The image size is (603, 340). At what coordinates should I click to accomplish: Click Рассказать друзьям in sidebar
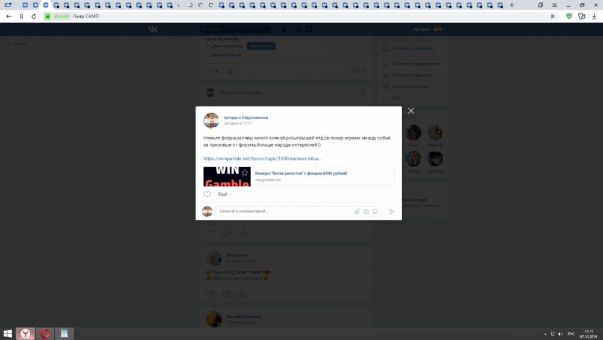pyautogui.click(x=412, y=75)
